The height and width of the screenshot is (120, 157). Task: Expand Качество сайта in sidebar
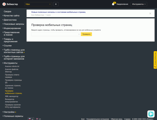tap(11, 16)
